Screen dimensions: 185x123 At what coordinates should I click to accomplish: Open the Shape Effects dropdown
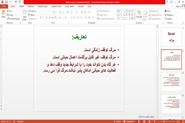pyautogui.click(x=155, y=19)
